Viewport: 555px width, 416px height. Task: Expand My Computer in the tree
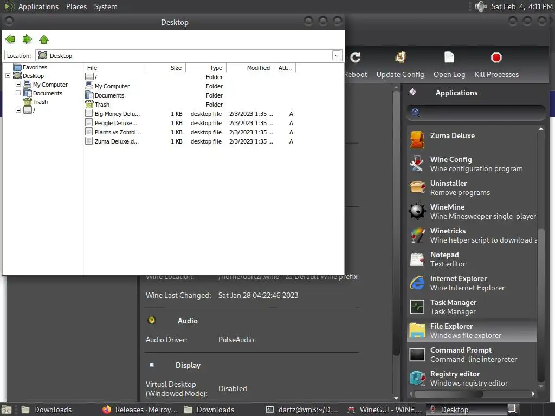(18, 84)
